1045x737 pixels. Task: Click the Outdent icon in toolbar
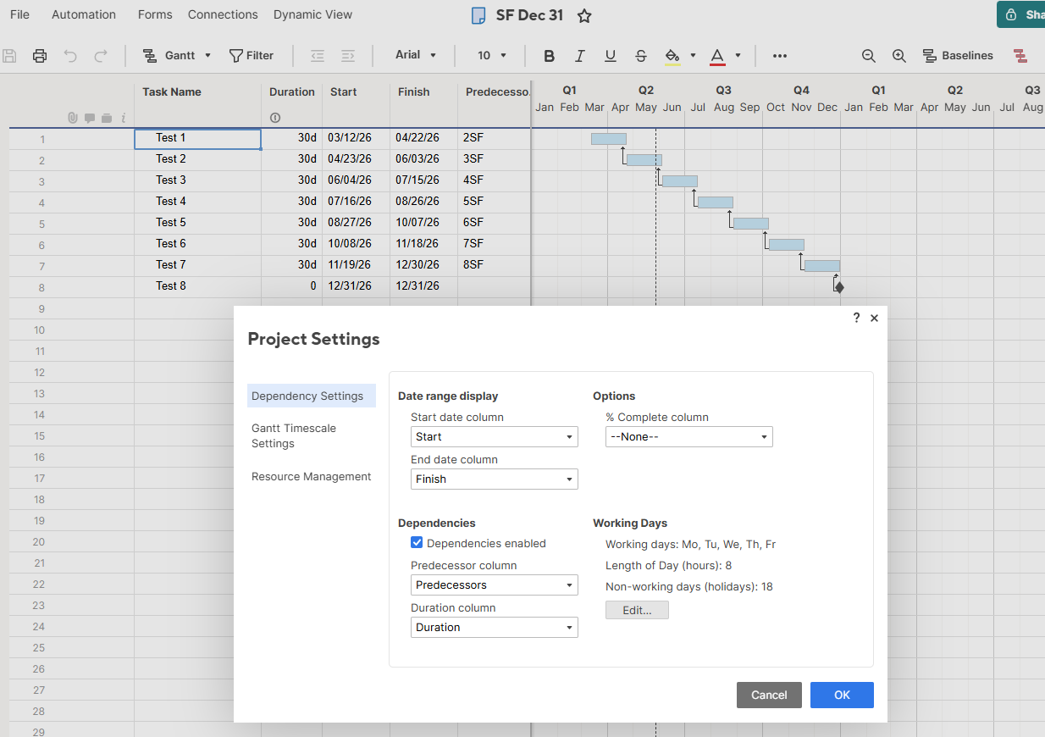pos(318,56)
